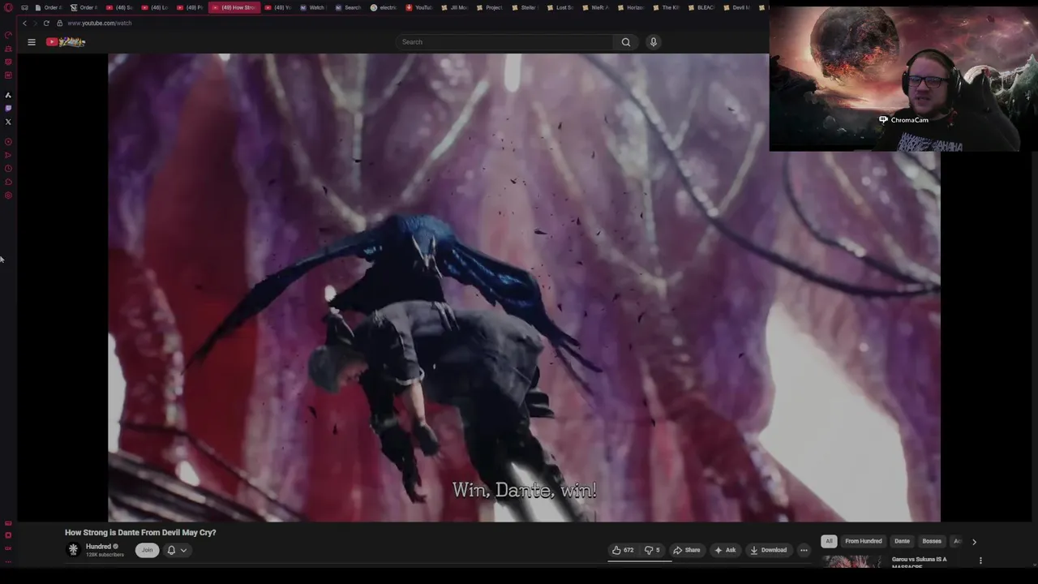Viewport: 1038px width, 584px height.
Task: Open the history clock icon in sidebar
Action: (x=8, y=169)
